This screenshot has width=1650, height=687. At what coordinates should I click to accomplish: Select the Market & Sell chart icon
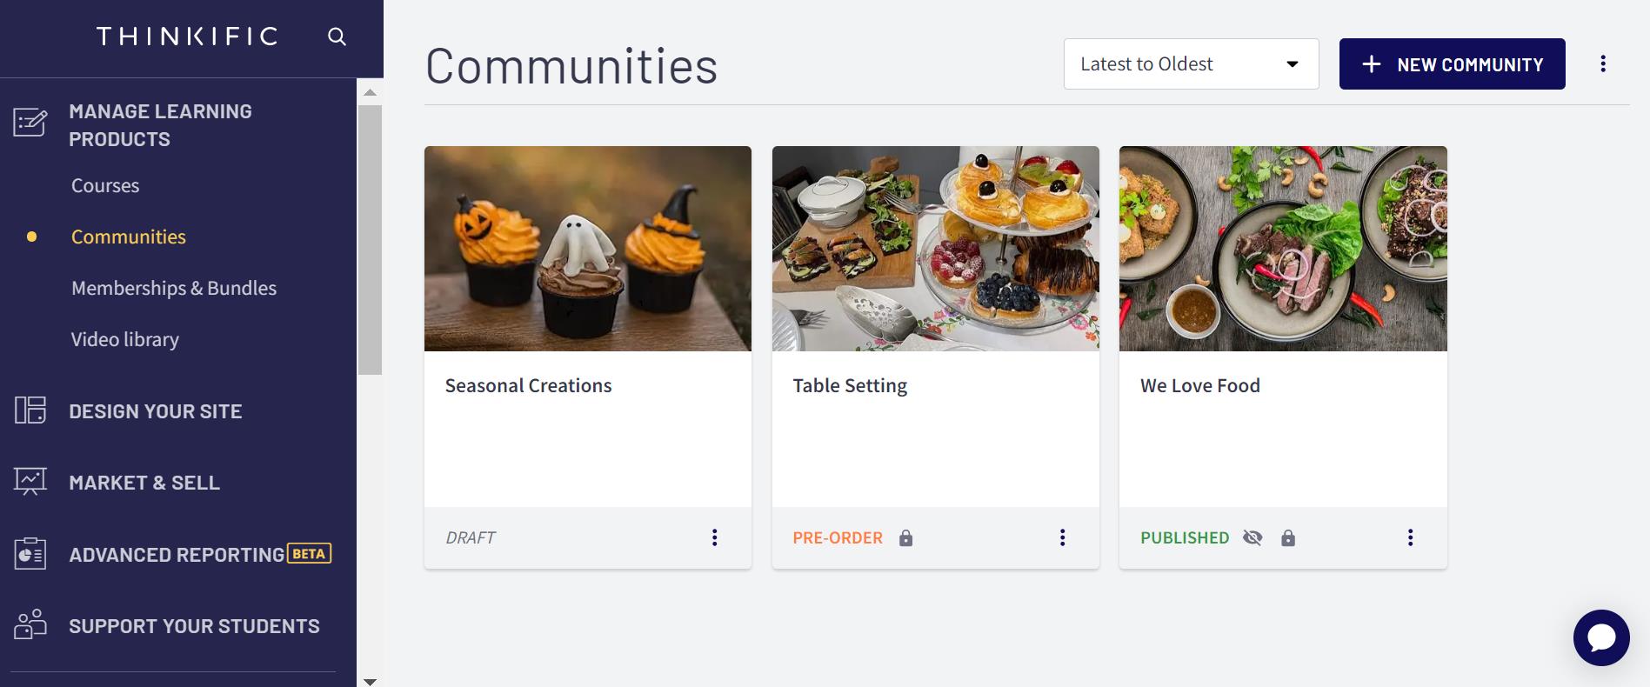tap(30, 482)
